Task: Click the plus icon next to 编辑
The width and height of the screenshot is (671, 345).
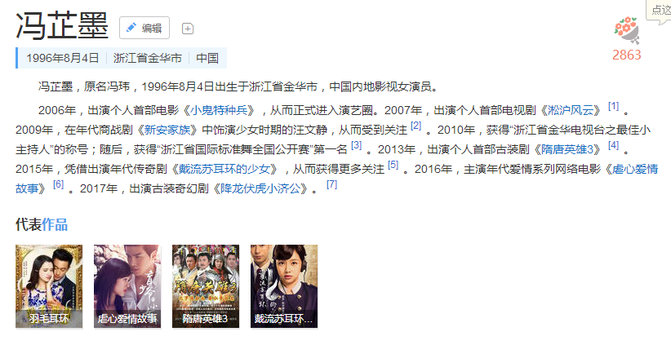Action: point(188,29)
